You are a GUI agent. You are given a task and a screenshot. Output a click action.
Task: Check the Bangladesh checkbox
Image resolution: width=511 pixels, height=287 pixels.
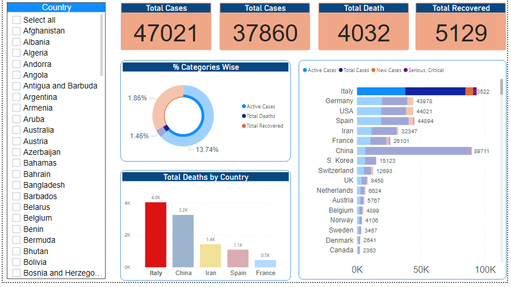16,185
